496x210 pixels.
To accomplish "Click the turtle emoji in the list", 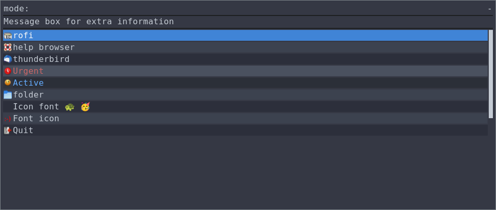I will tap(70, 107).
